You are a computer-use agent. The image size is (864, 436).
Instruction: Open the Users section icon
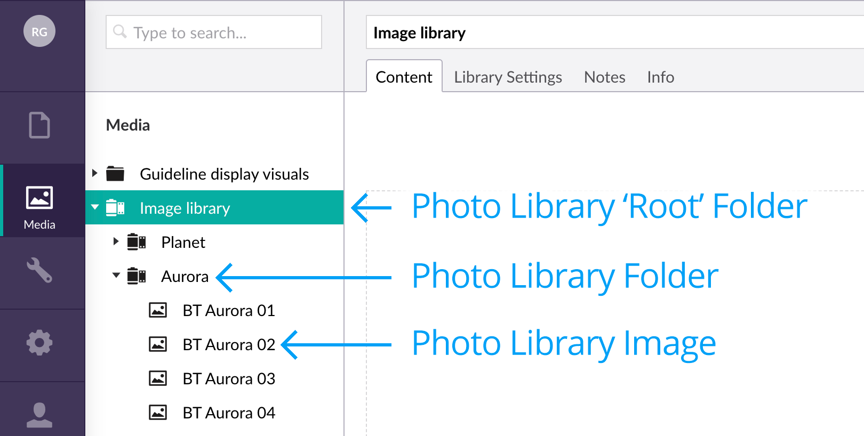[x=39, y=415]
